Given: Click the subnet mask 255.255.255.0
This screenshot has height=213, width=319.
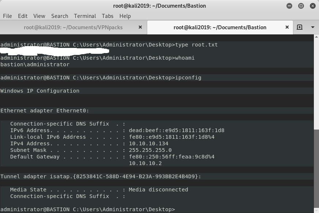Looking at the screenshot, I should [x=151, y=150].
